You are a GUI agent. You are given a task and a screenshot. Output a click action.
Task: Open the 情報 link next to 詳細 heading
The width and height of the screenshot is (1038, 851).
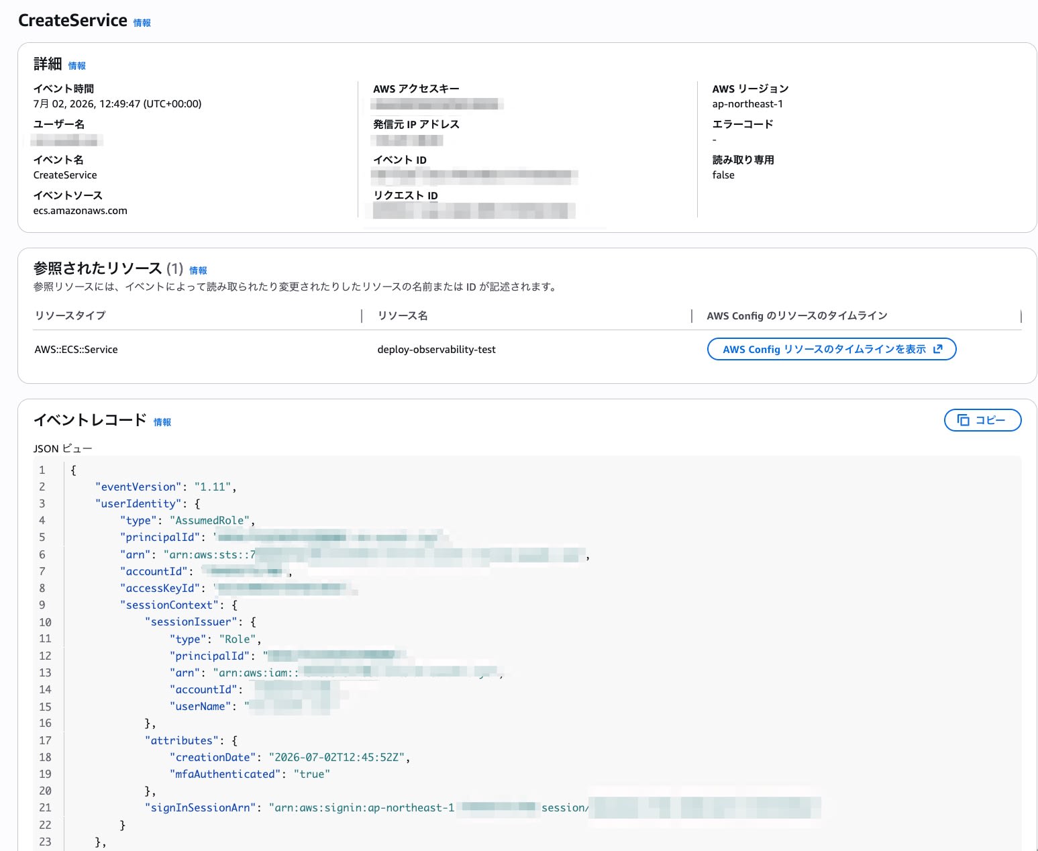pyautogui.click(x=77, y=66)
